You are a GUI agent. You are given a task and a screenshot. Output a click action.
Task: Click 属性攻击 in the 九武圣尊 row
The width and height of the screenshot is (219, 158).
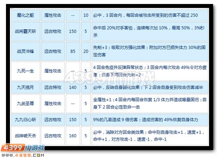click(x=53, y=103)
